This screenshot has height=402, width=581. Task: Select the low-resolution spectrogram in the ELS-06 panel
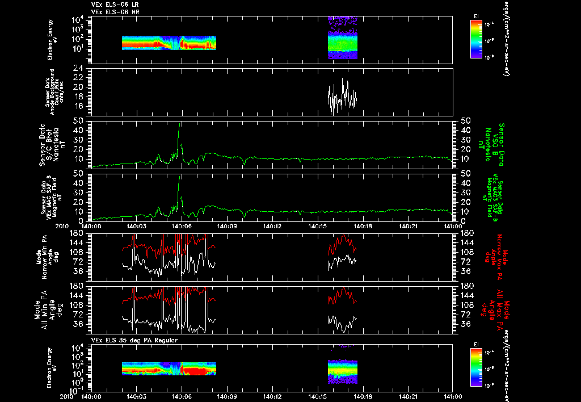click(x=169, y=43)
